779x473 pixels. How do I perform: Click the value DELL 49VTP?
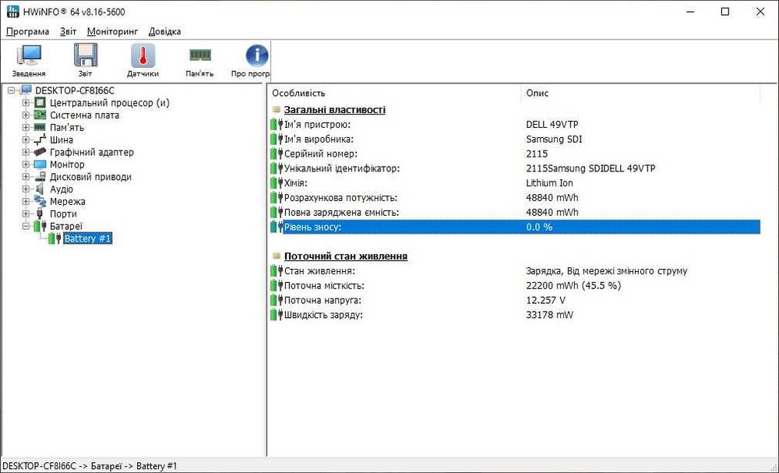click(x=552, y=125)
